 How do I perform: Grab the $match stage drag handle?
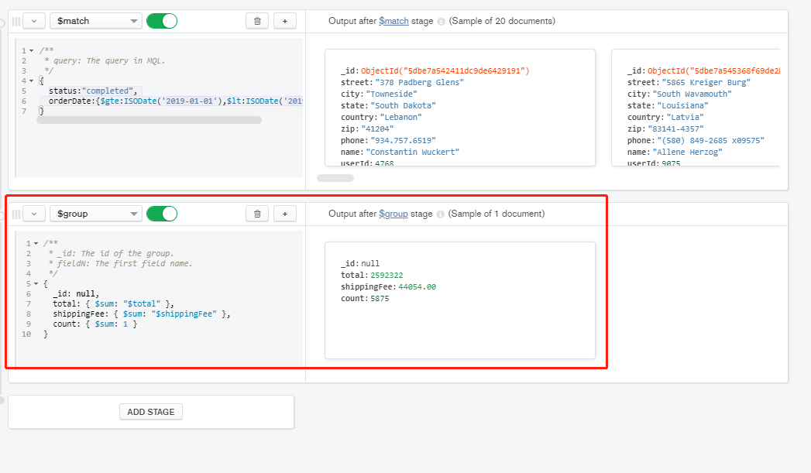pos(16,21)
